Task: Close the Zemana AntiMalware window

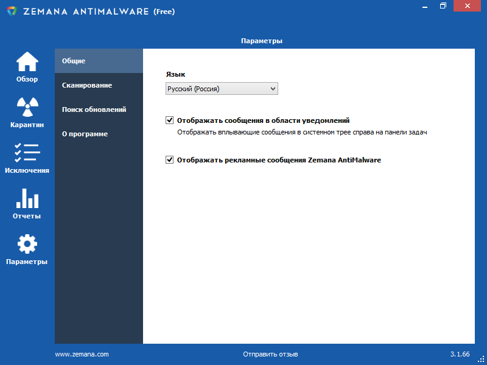Action: [x=467, y=6]
